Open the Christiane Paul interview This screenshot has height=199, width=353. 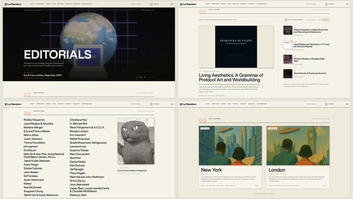pos(78,120)
